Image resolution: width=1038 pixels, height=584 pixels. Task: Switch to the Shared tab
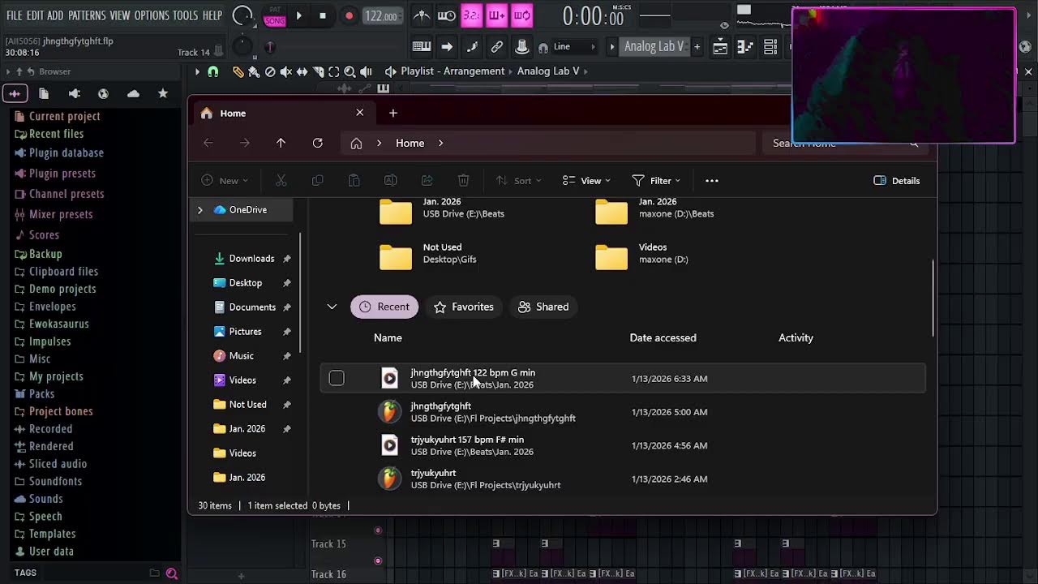(x=543, y=307)
